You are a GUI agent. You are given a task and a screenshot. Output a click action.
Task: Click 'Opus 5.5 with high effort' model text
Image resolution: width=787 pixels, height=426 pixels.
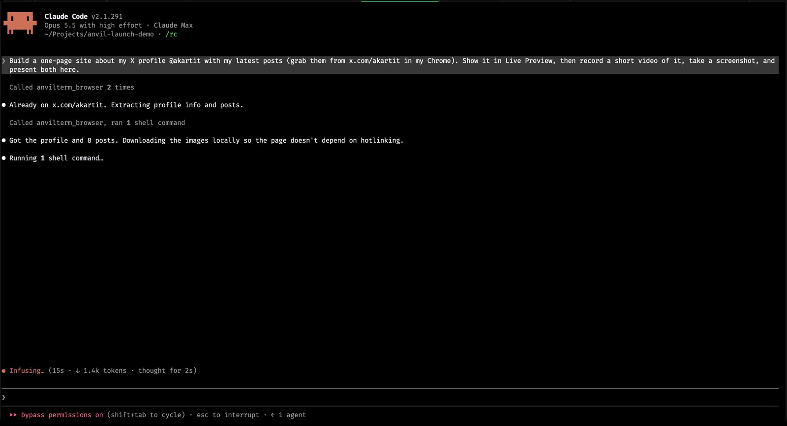(93, 25)
